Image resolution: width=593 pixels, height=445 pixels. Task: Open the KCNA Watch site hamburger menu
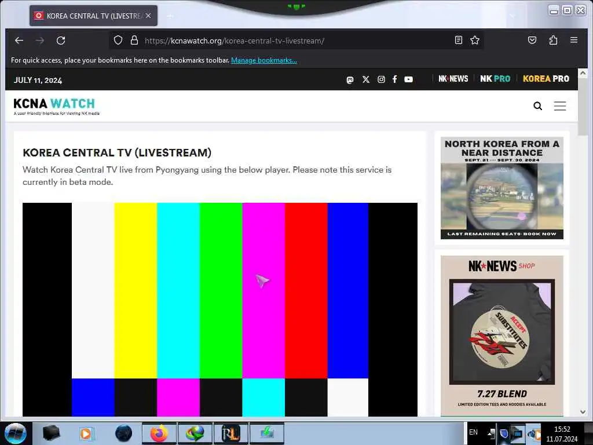[560, 106]
